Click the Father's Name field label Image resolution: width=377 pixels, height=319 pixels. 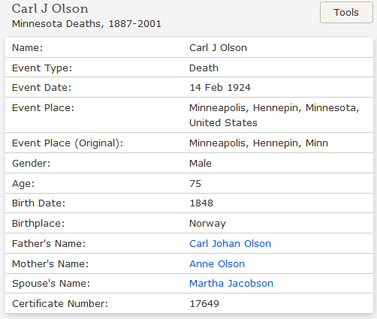[x=49, y=243]
